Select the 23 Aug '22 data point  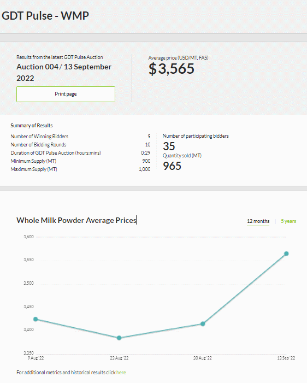coord(119,338)
